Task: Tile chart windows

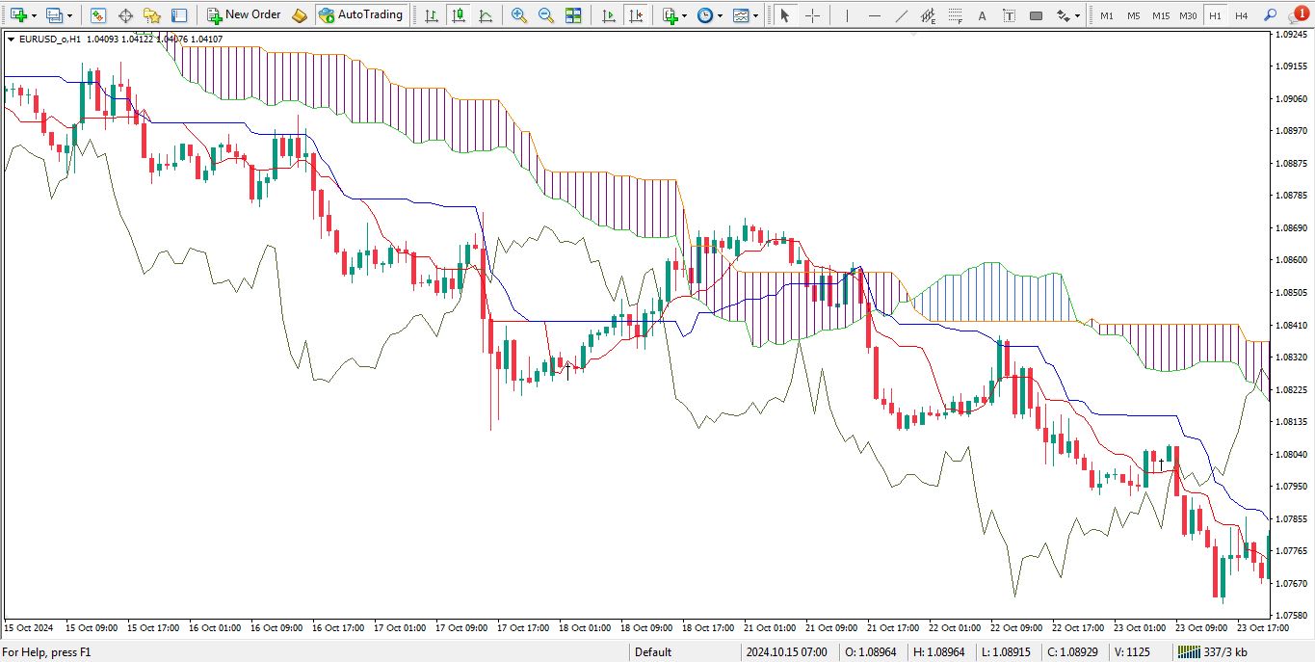Action: point(573,15)
